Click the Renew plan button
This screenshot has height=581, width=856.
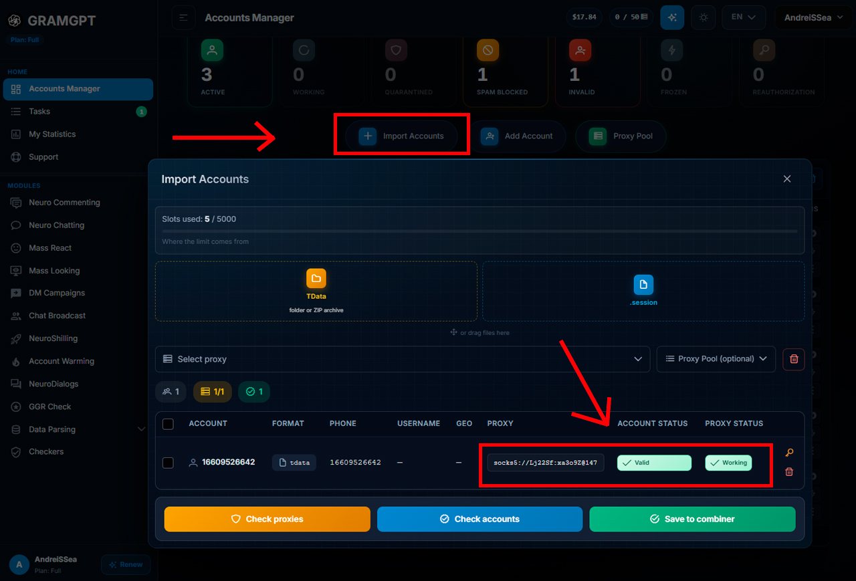pyautogui.click(x=126, y=564)
